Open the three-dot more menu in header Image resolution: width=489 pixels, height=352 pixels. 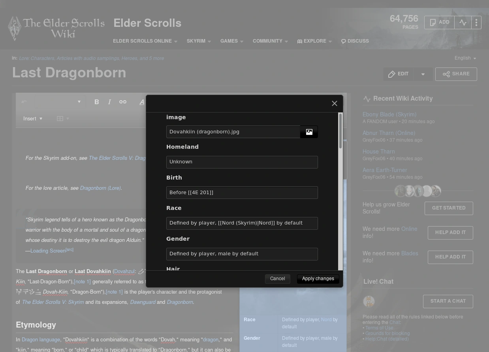point(476,22)
